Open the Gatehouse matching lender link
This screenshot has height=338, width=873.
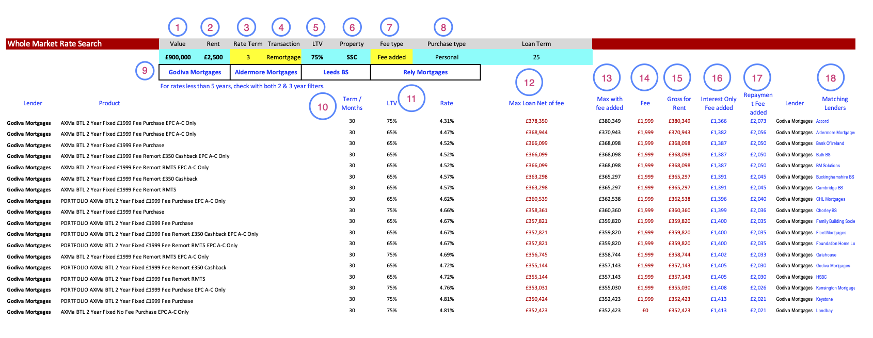pos(826,255)
